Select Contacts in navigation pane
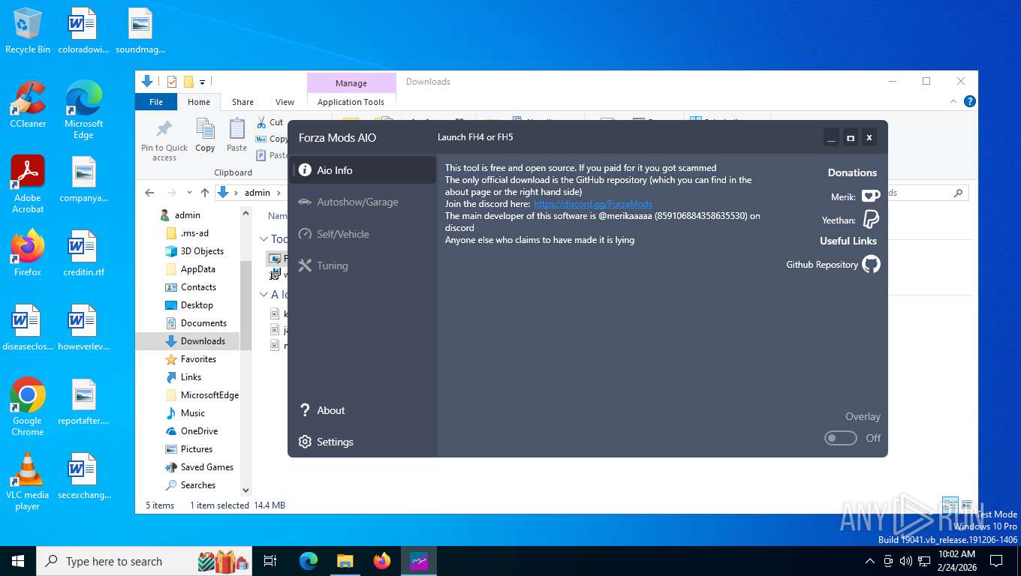This screenshot has height=576, width=1021. pyautogui.click(x=198, y=287)
